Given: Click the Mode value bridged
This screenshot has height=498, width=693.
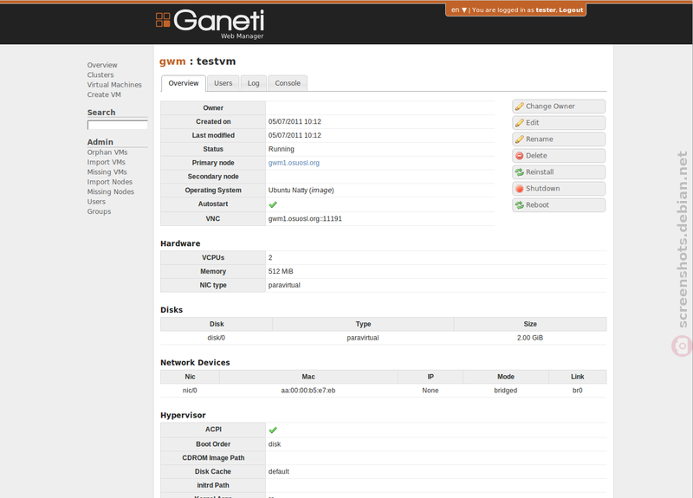Looking at the screenshot, I should click(506, 391).
